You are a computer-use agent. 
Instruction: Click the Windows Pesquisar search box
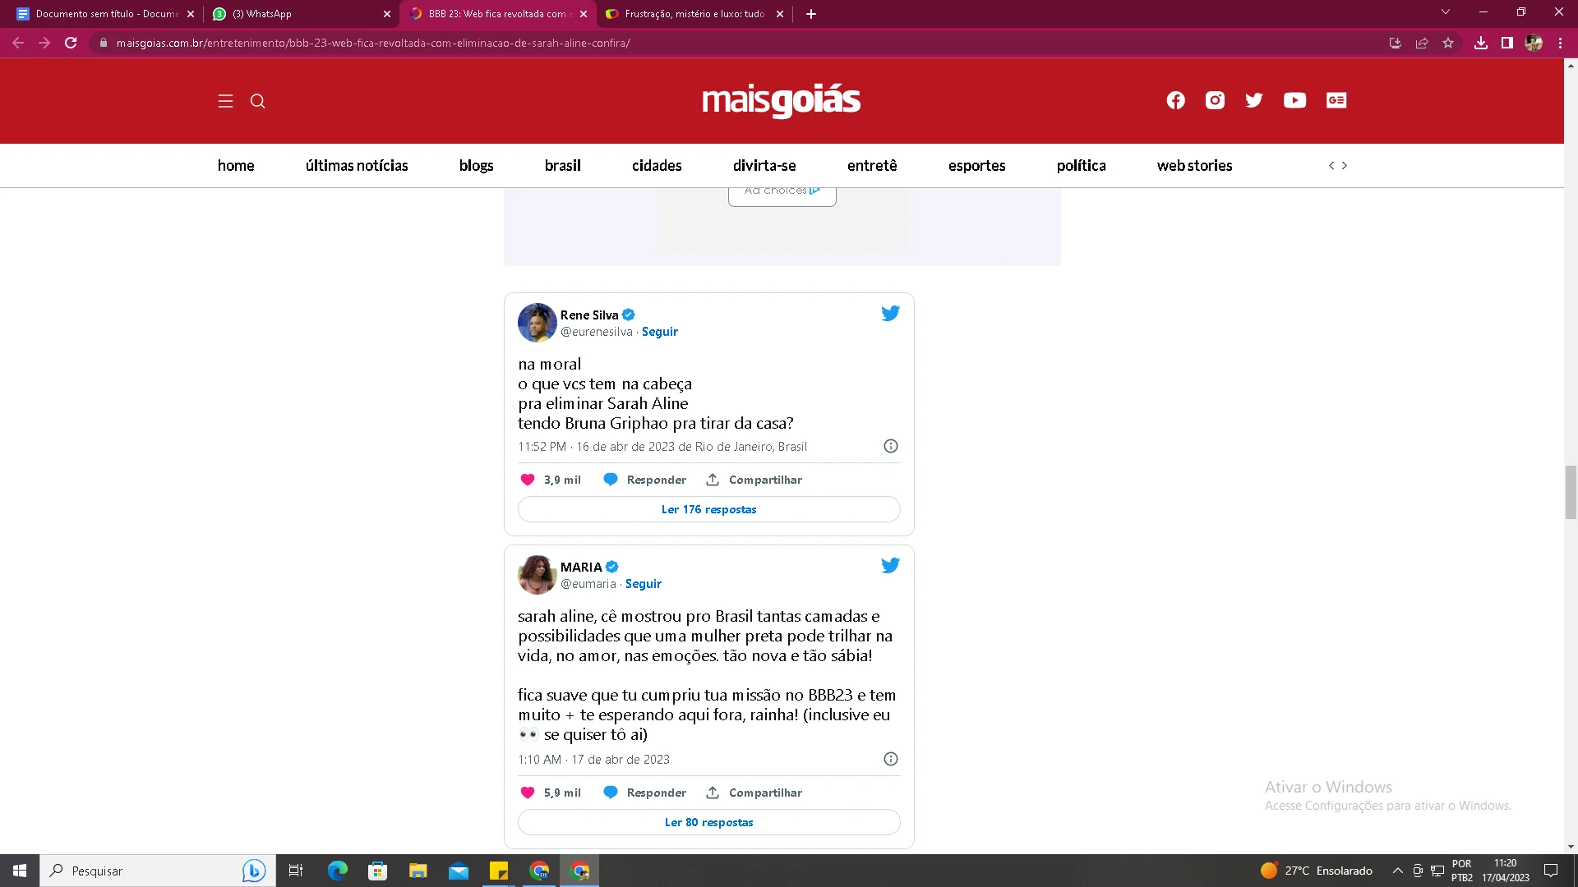point(158,871)
